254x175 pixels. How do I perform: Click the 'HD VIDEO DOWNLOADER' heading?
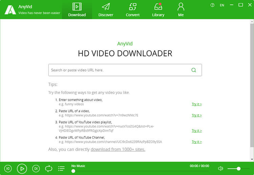click(125, 53)
